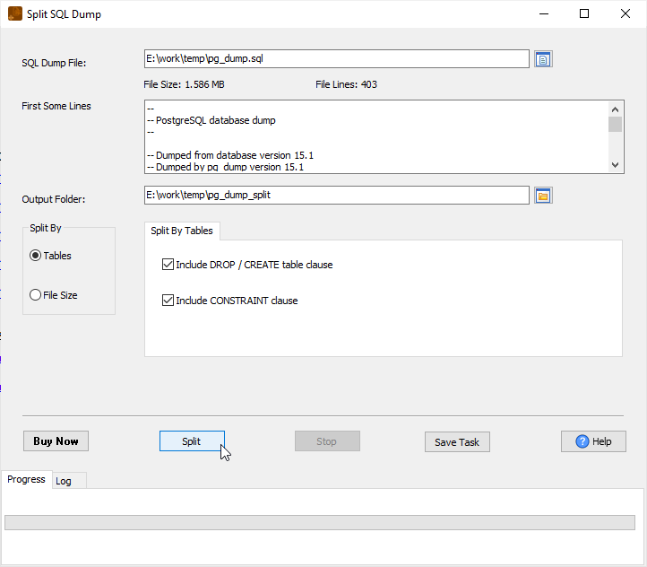Toggle Include DROP / CREATE table clause

pos(168,265)
